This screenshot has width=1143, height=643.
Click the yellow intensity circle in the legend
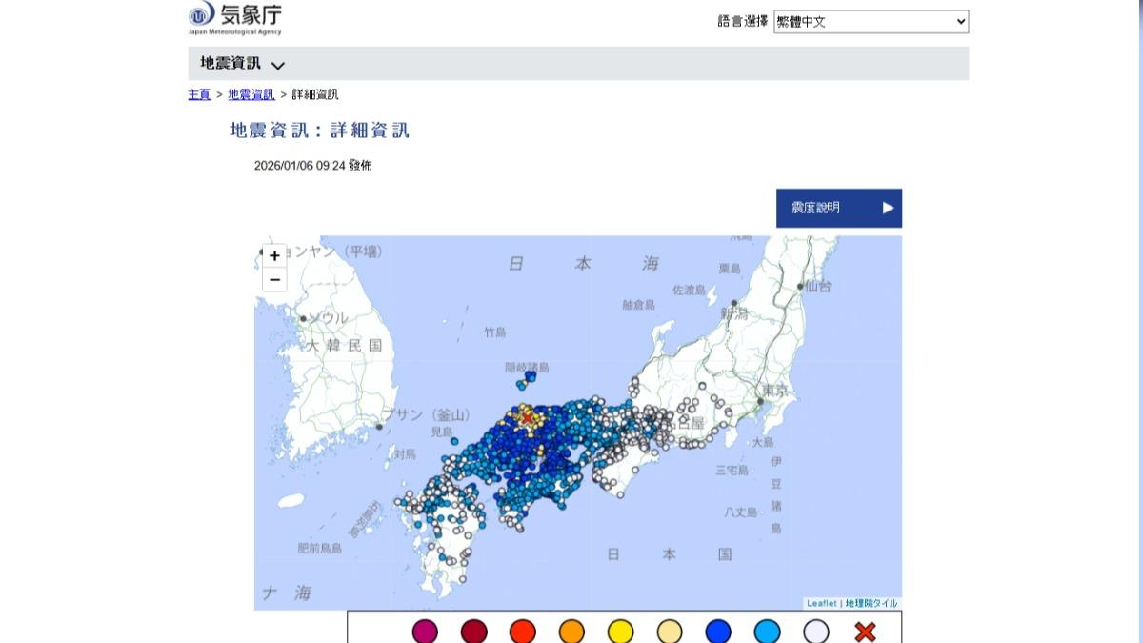tap(620, 631)
